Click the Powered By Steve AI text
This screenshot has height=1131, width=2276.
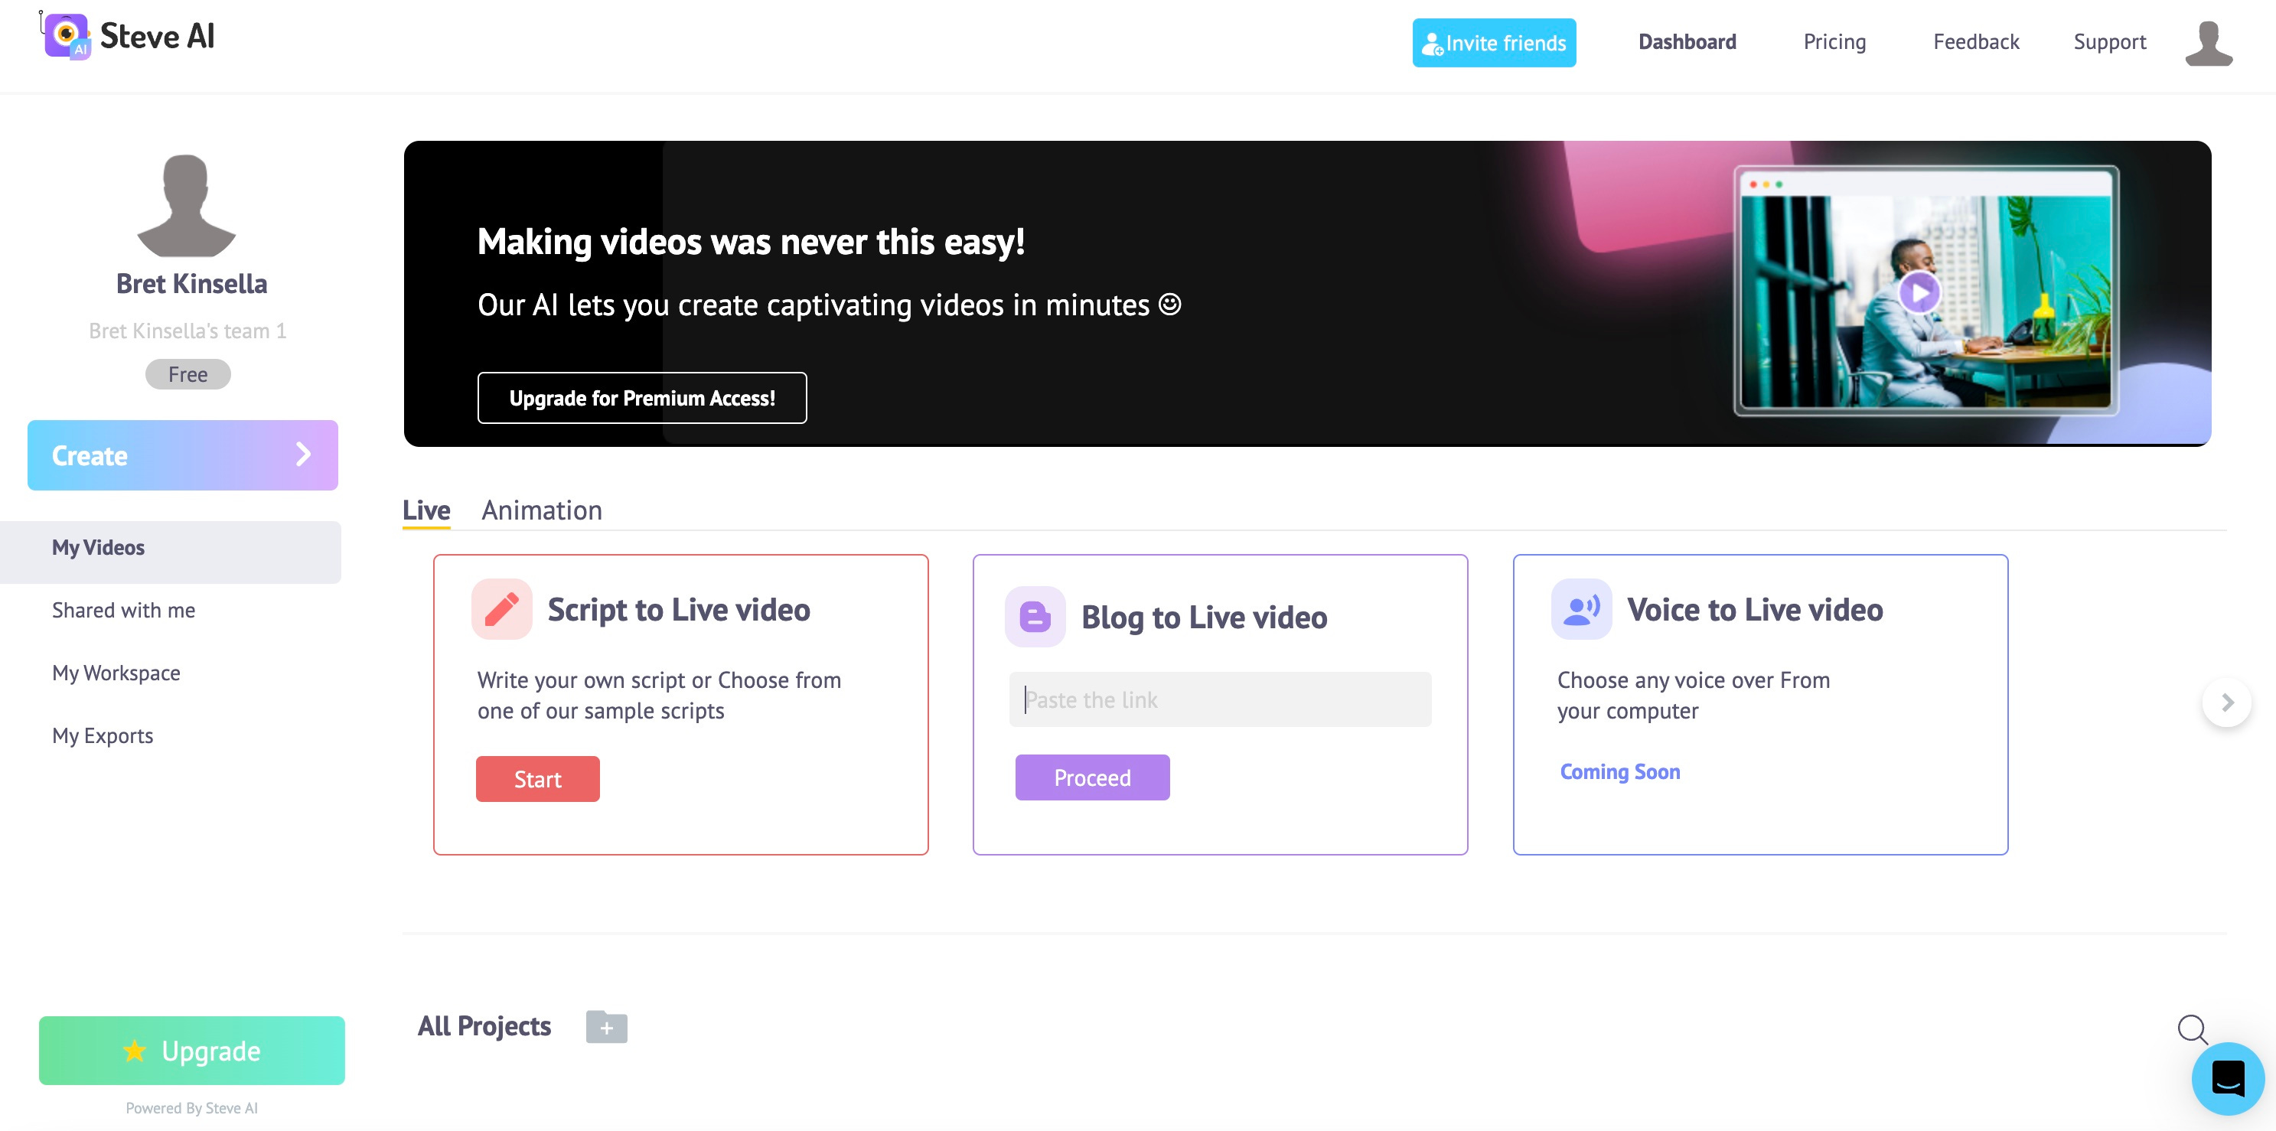192,1108
